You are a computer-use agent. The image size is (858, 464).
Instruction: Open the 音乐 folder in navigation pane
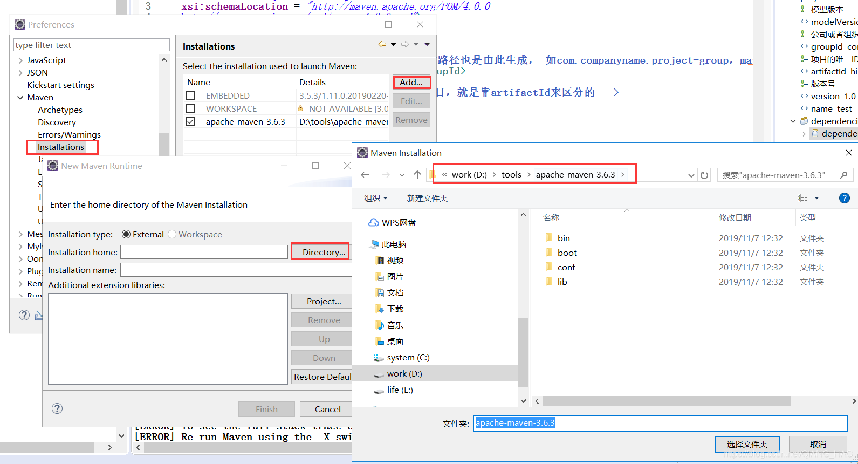point(389,325)
